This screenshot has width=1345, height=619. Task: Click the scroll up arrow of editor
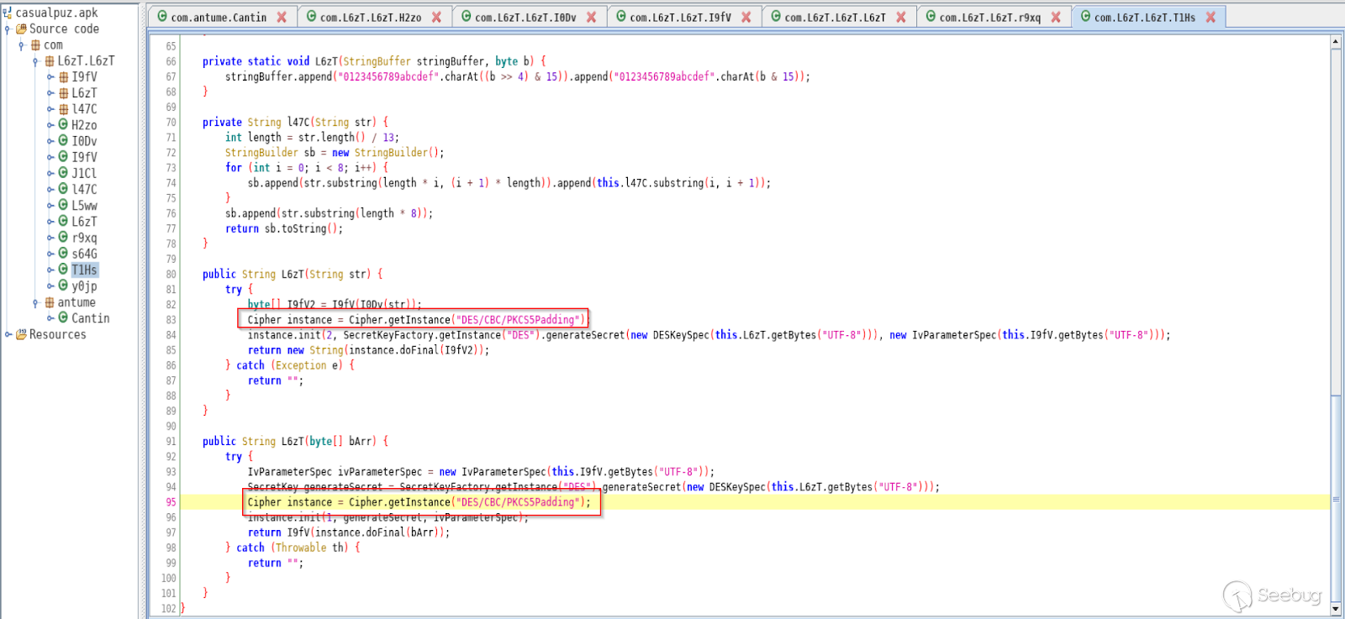click(x=1336, y=41)
